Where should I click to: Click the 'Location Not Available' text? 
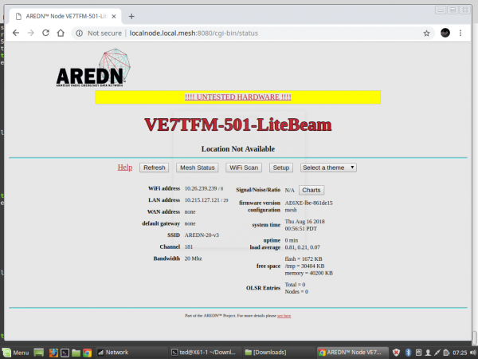tap(237, 149)
